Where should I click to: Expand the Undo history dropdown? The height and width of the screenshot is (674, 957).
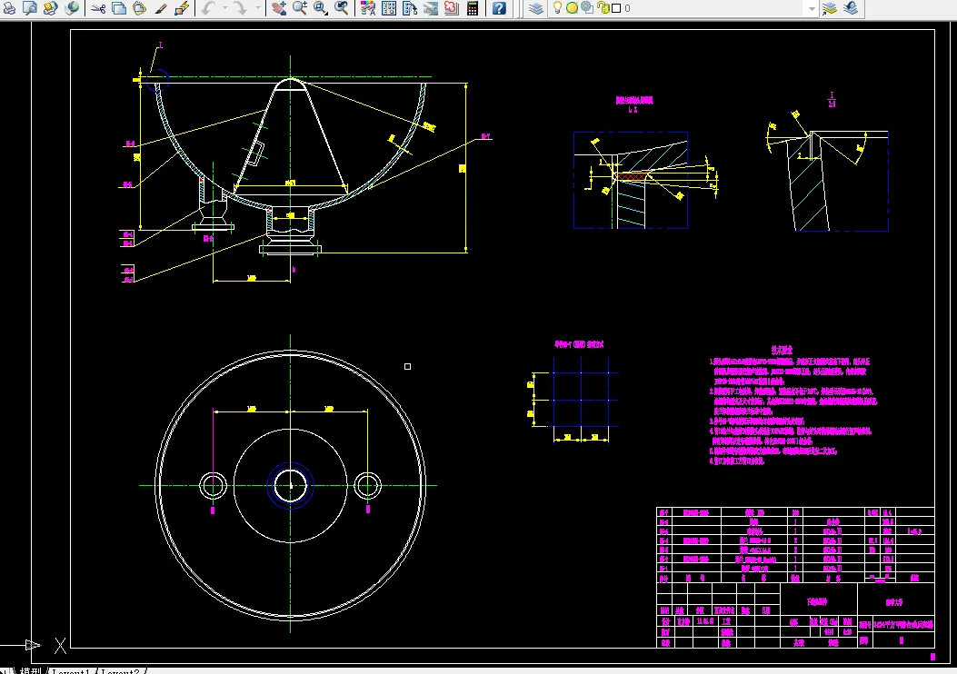(224, 8)
